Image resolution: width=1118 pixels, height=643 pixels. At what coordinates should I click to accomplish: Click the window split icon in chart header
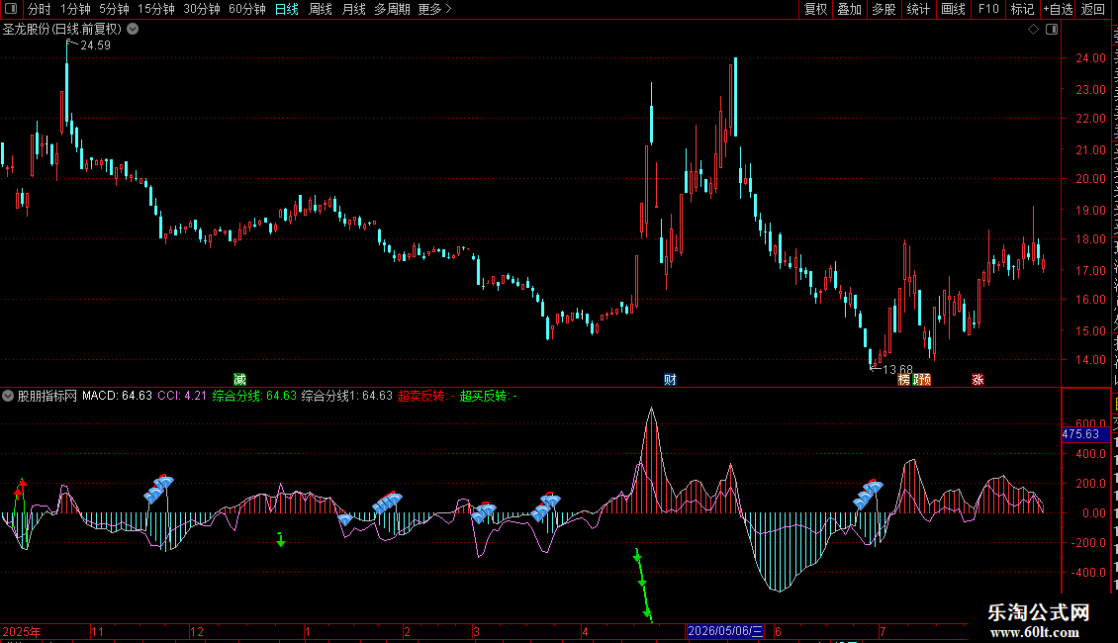[x=1052, y=30]
